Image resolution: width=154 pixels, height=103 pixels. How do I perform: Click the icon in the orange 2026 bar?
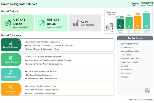click(138, 26)
